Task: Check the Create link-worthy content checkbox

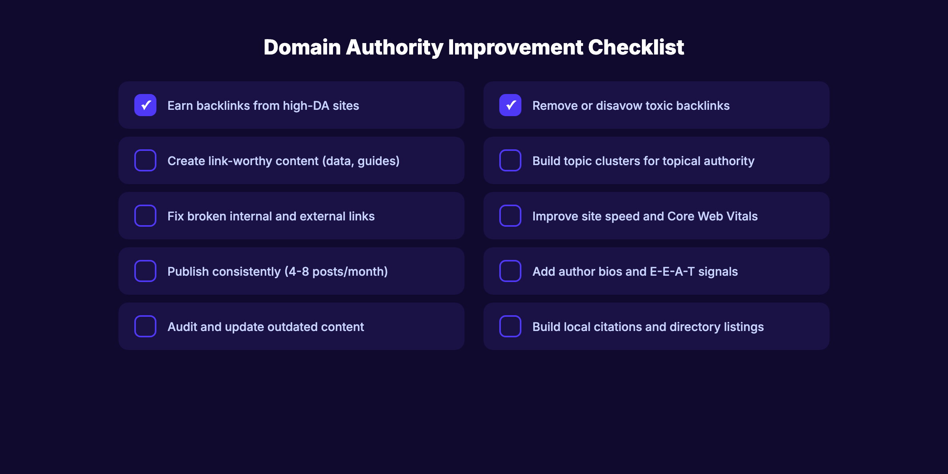Action: [x=145, y=161]
